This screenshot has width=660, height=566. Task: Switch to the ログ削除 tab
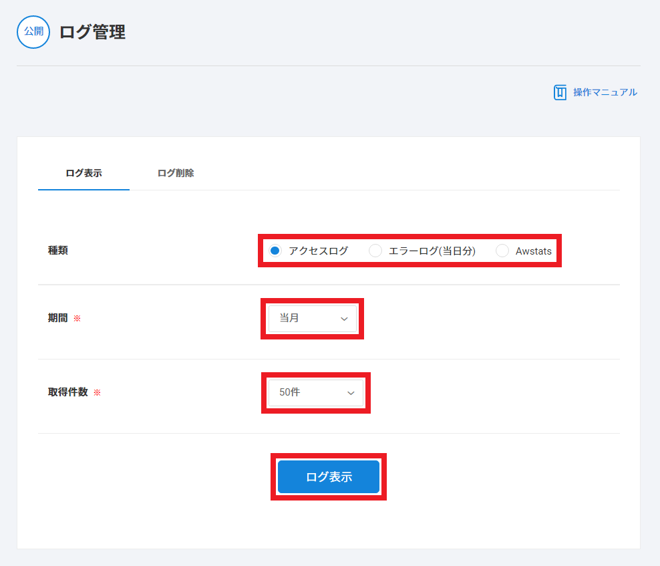(176, 173)
